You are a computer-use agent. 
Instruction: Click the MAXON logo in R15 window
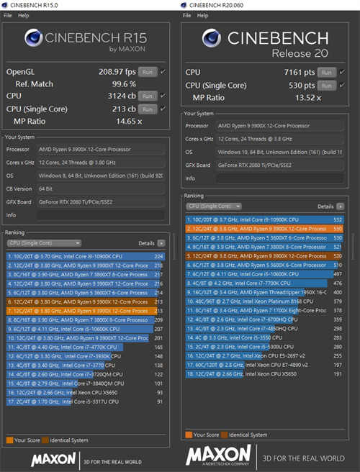(x=53, y=460)
